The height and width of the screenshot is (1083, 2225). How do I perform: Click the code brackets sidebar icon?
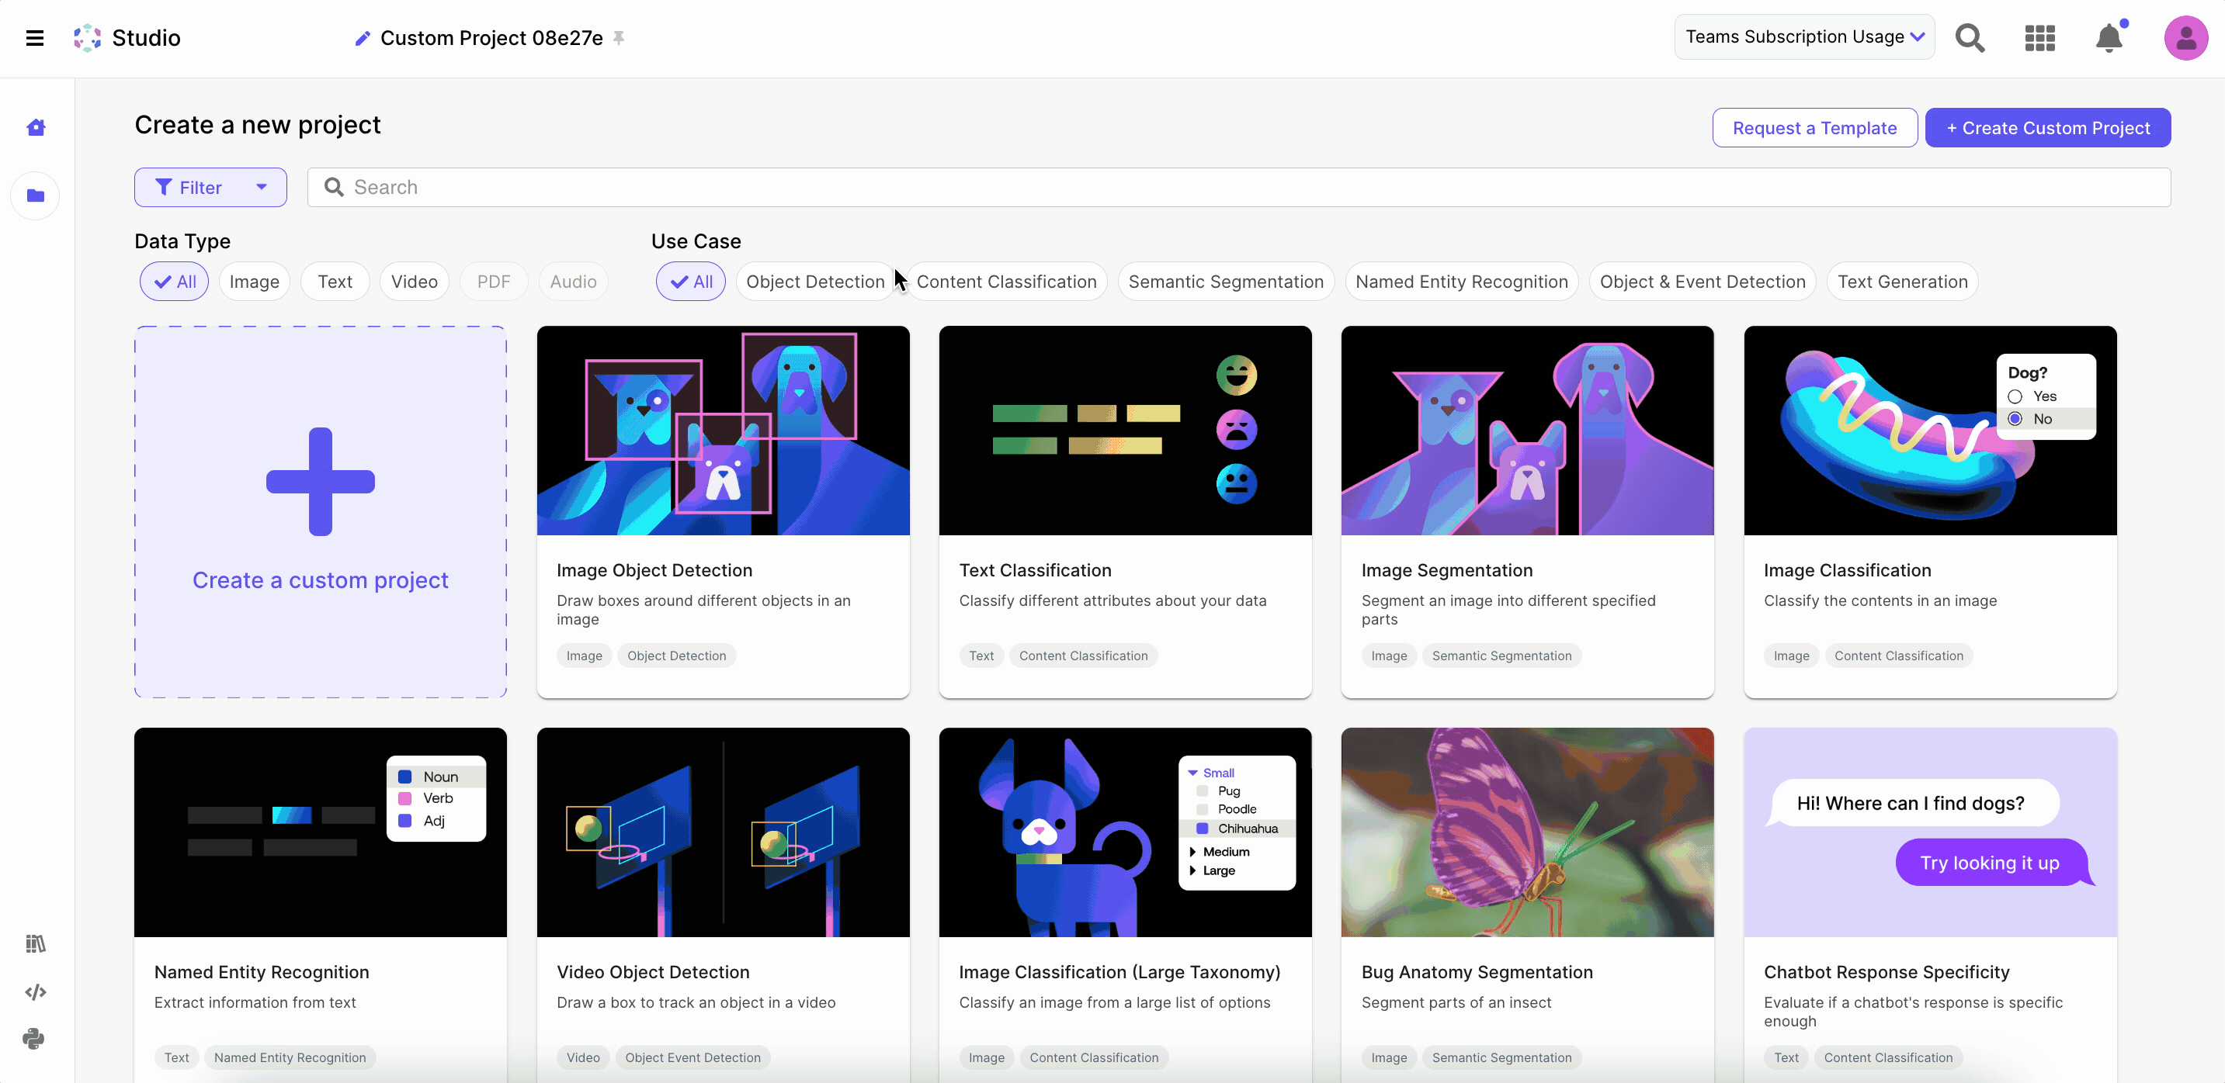(x=36, y=992)
